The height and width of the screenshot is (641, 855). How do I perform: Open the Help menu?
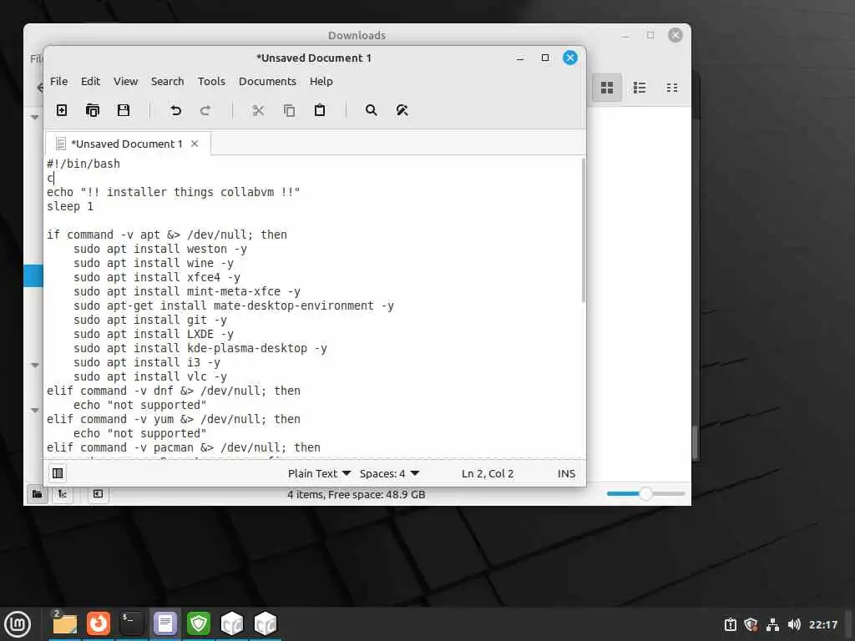[x=321, y=81]
